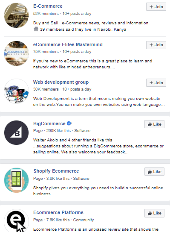170x232 pixels.
Task: Click the E-Commerce group profile picture
Action: click(x=16, y=15)
